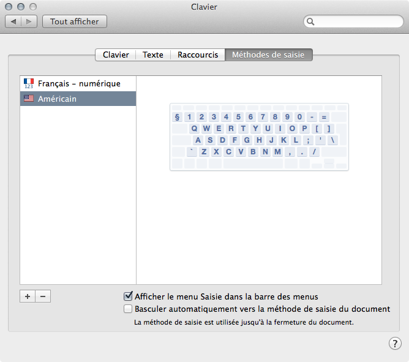Viewport: 409px width, 362px height.
Task: Click the plus button to add input source
Action: pos(28,296)
